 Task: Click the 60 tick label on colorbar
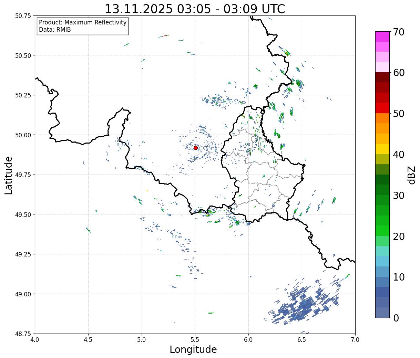pos(399,73)
